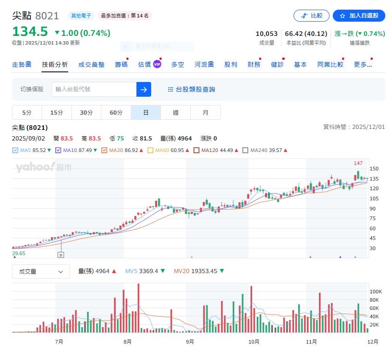Click the 其他電子 sector tag
This screenshot has height=356, width=389.
click(x=81, y=15)
